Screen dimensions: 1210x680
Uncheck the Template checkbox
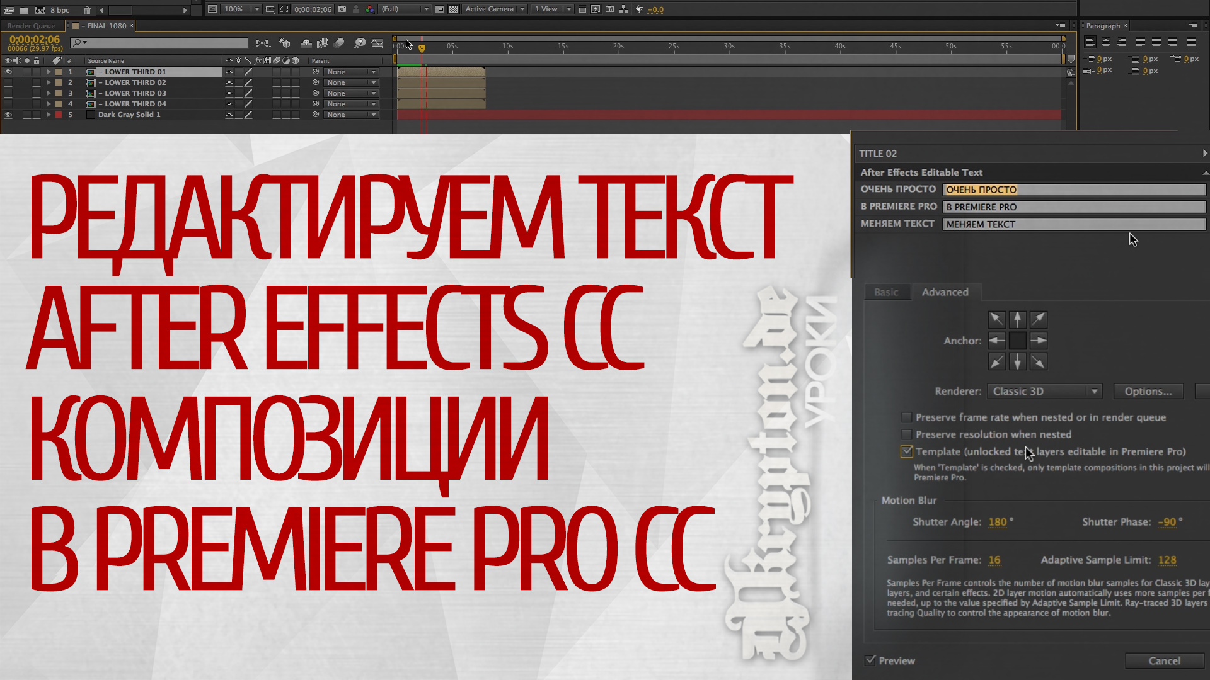[907, 451]
